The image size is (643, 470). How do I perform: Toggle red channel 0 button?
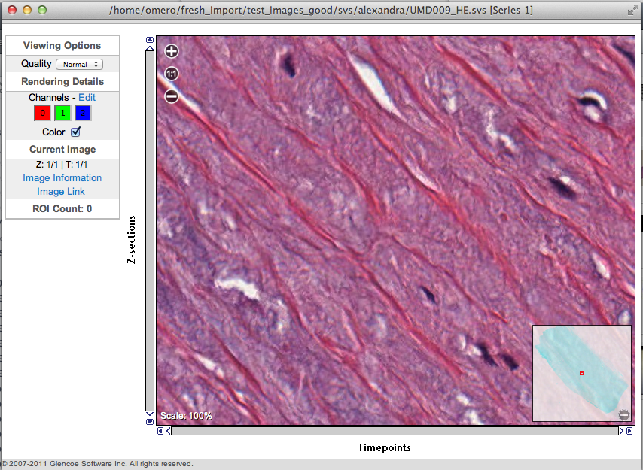(42, 114)
